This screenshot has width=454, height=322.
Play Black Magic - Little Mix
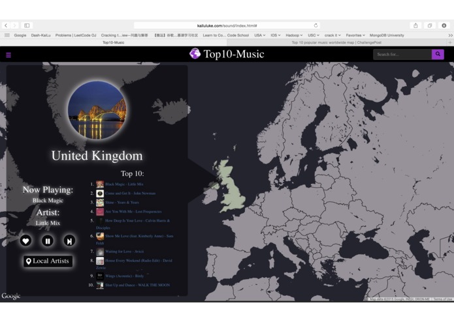(x=124, y=184)
